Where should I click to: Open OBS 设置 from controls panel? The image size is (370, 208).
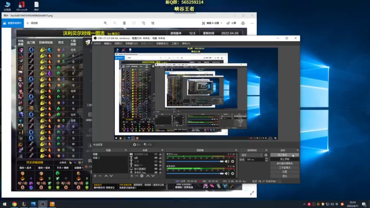click(x=285, y=172)
